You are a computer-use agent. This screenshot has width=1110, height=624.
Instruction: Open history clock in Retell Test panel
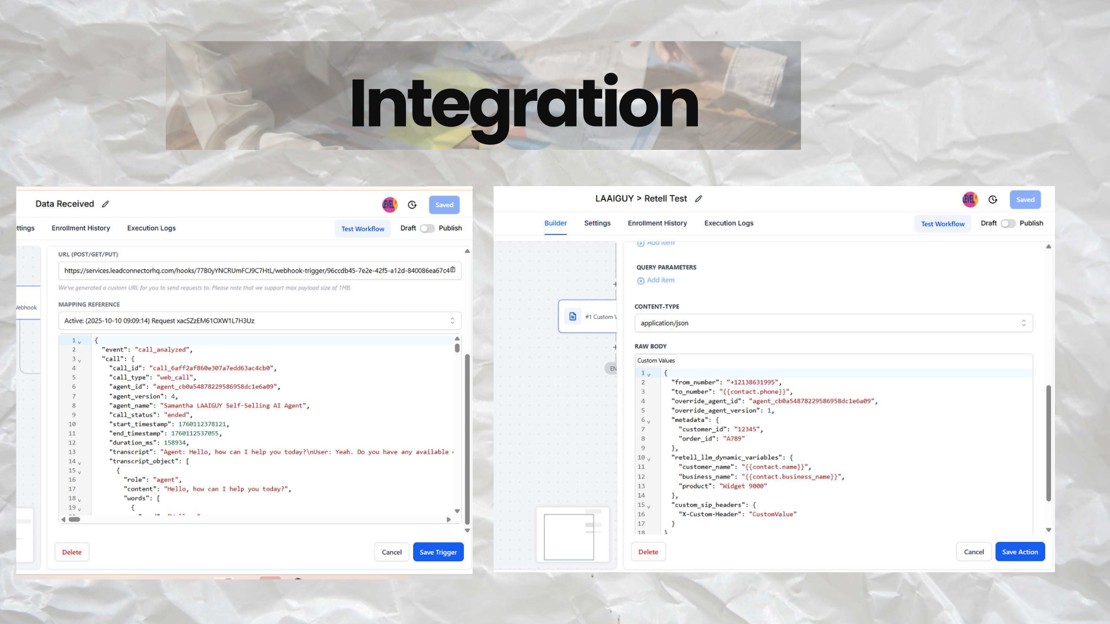pyautogui.click(x=993, y=199)
